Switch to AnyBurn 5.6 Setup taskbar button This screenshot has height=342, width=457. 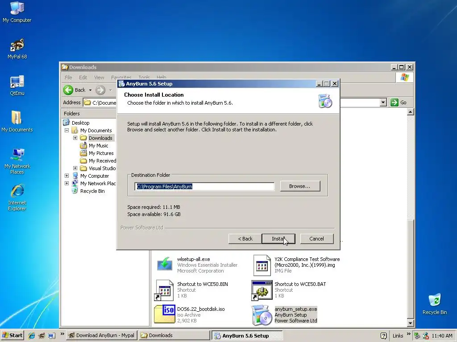click(247, 336)
